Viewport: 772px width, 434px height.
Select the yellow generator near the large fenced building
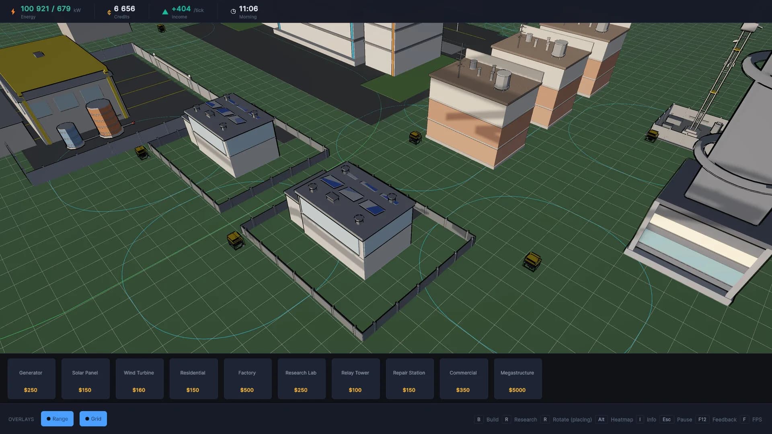pyautogui.click(x=235, y=240)
